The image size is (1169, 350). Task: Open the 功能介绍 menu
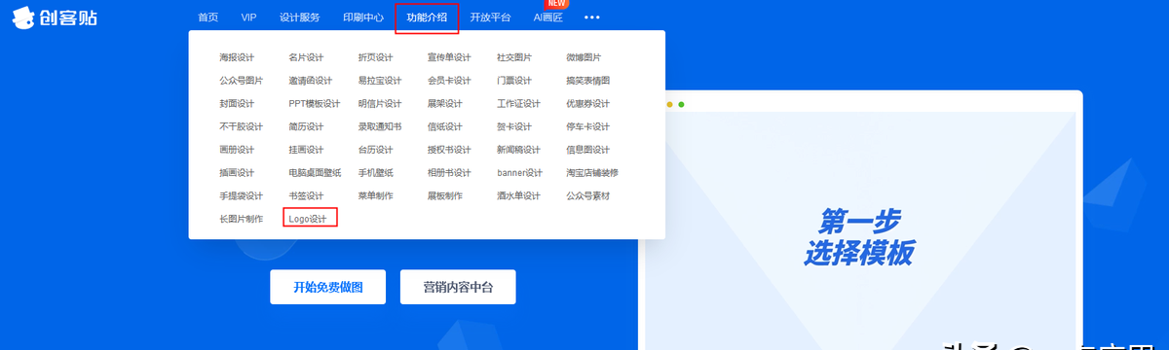427,17
